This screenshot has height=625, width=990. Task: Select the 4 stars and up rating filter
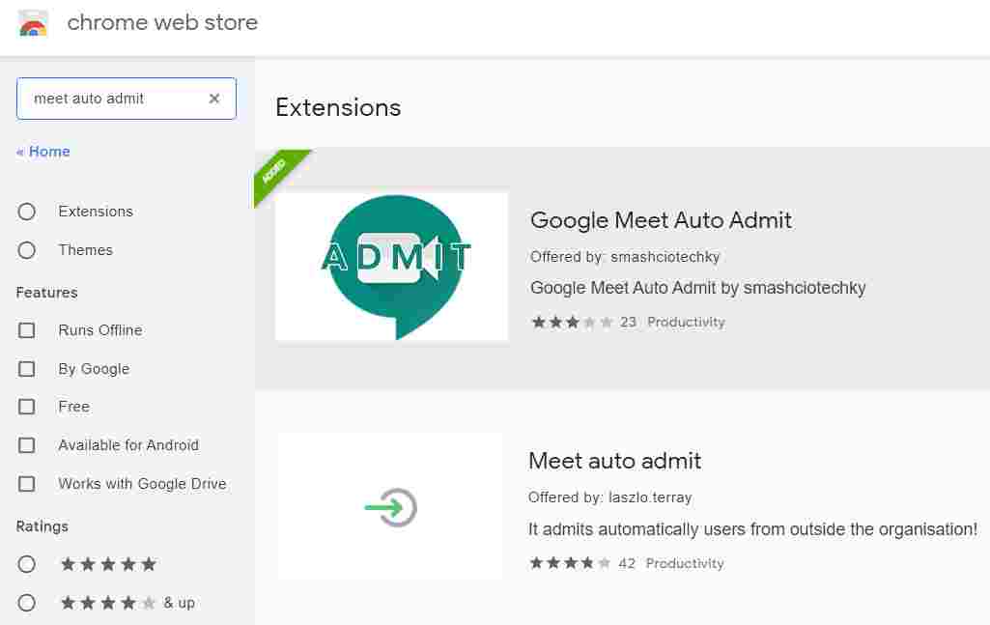tap(26, 603)
